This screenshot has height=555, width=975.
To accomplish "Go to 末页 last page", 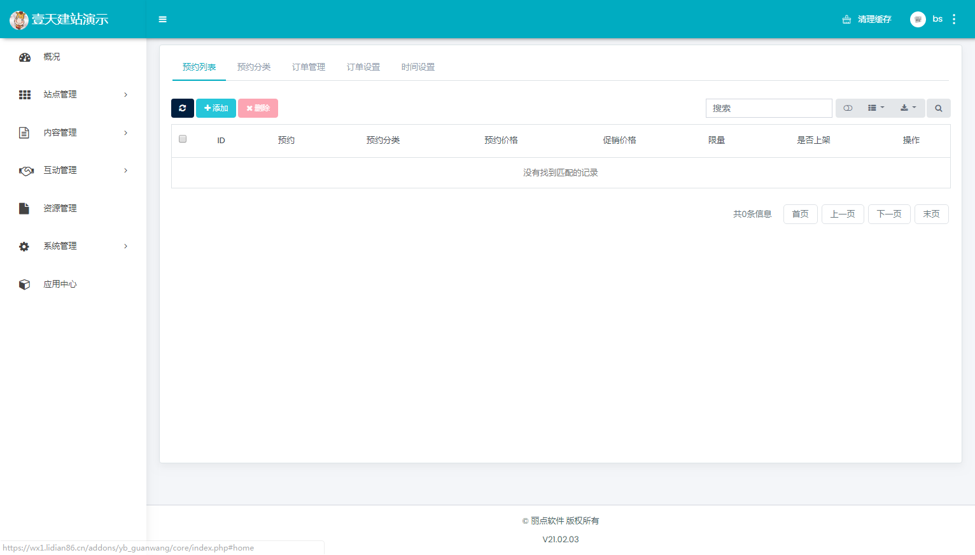I will tap(932, 214).
